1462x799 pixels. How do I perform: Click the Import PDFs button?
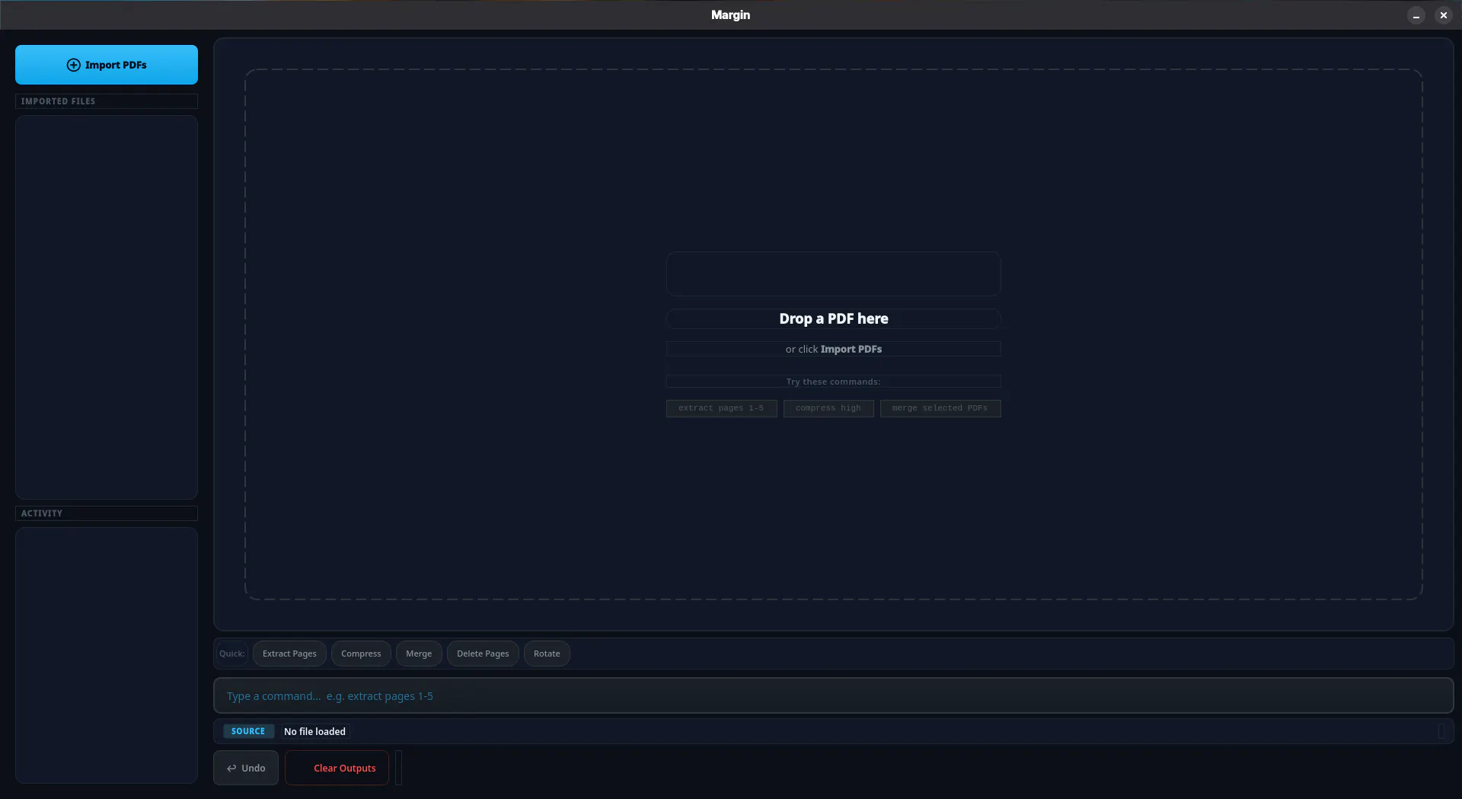pos(107,65)
